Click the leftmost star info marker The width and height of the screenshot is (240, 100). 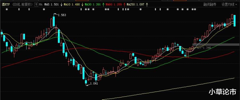coord(7,10)
